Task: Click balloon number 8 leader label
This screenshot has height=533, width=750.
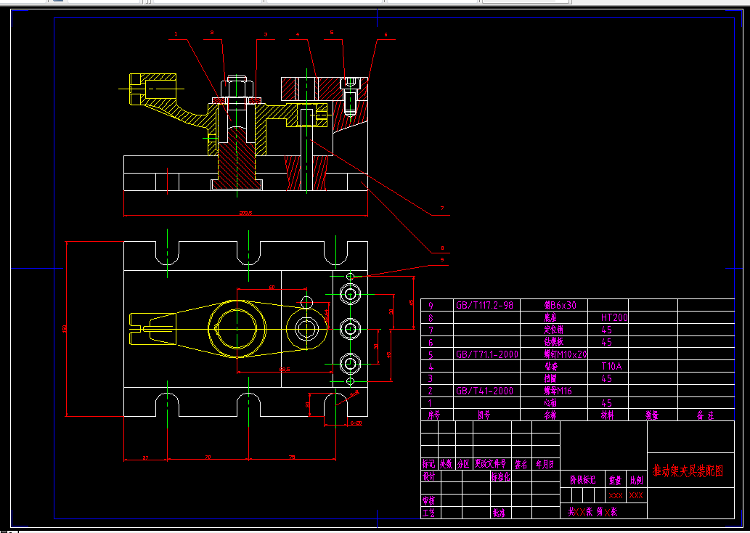Action: [442, 248]
